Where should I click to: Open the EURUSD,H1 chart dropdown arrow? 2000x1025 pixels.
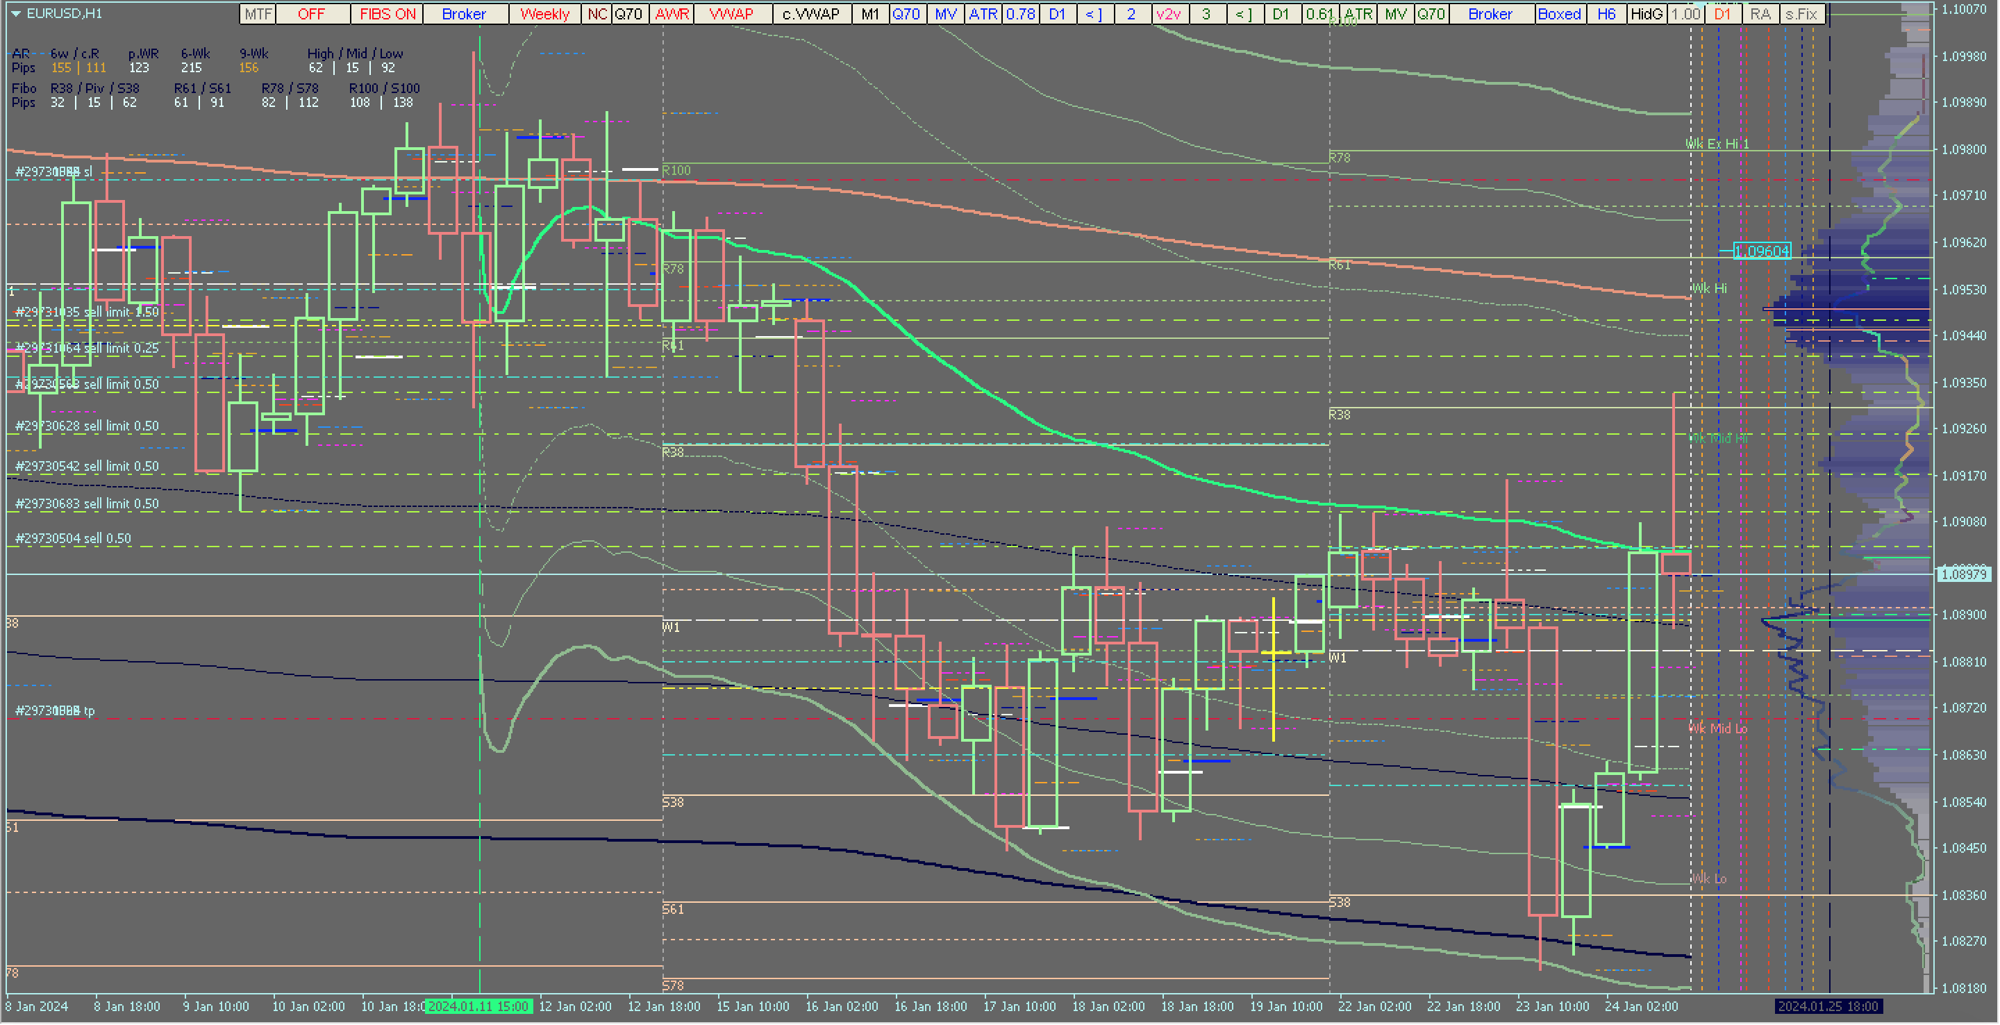coord(15,14)
